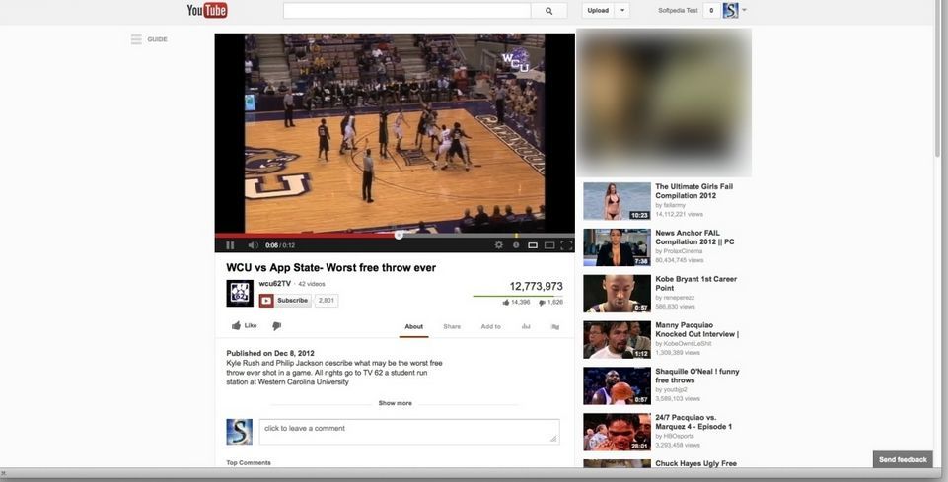This screenshot has width=948, height=482.
Task: Click the commenter avatar beside comment box
Action: (x=240, y=432)
